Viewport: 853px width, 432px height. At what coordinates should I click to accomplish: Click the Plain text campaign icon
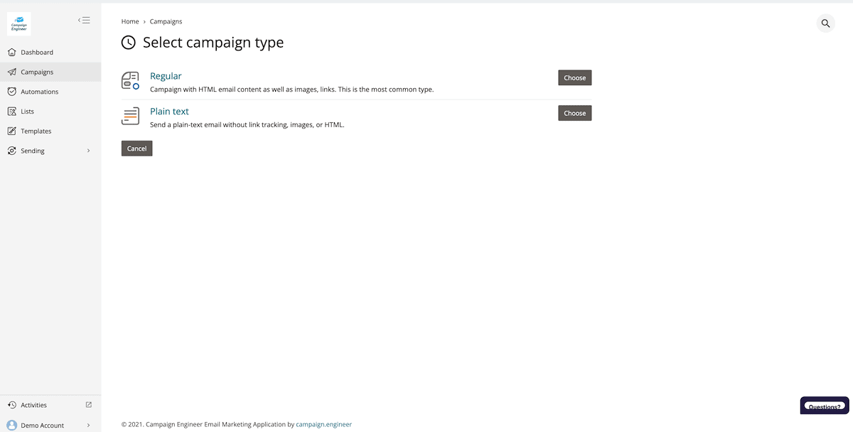(130, 116)
